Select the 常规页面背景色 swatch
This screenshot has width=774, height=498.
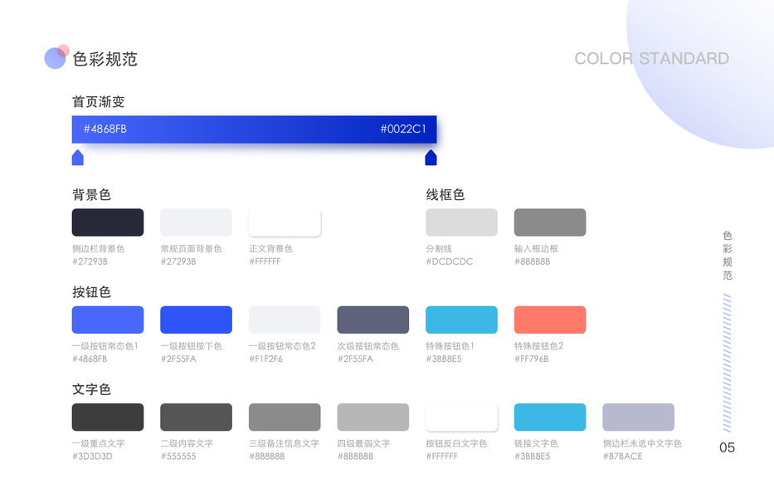pos(196,222)
